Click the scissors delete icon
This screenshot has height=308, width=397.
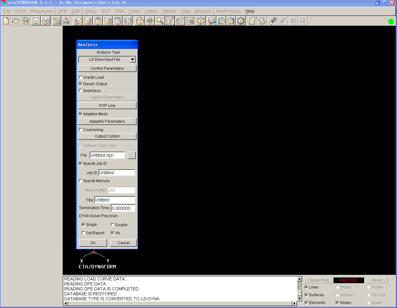tap(66, 21)
